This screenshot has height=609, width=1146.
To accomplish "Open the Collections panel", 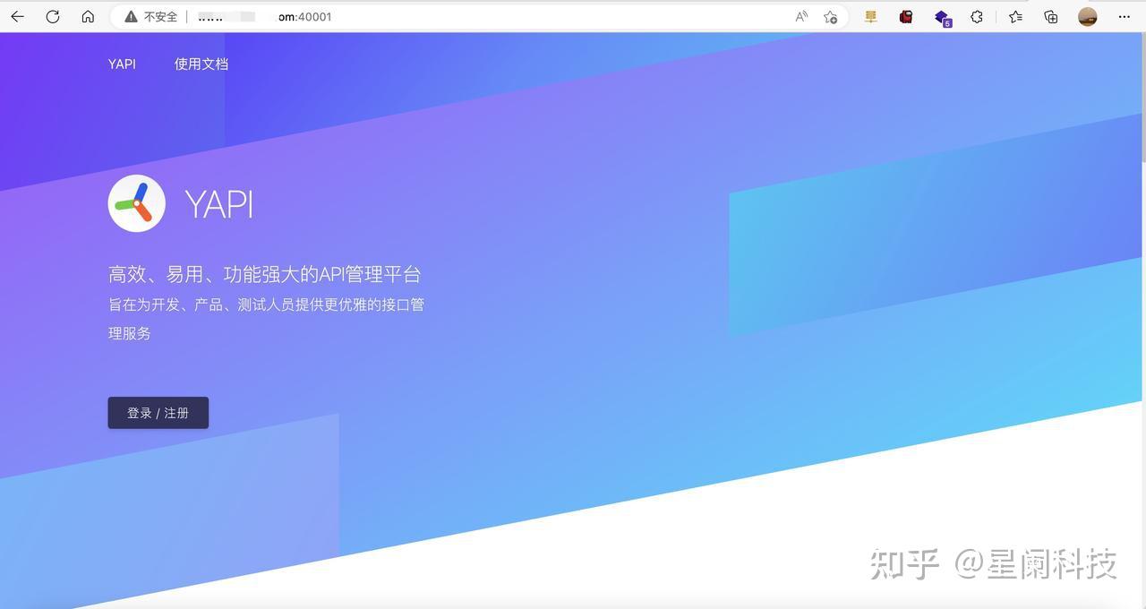I will click(1050, 16).
